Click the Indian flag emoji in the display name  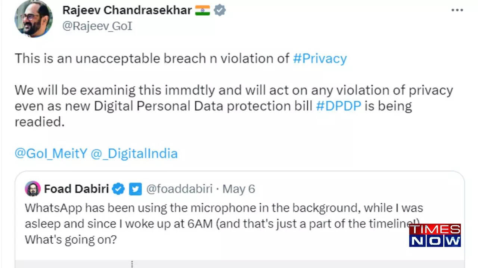(203, 10)
